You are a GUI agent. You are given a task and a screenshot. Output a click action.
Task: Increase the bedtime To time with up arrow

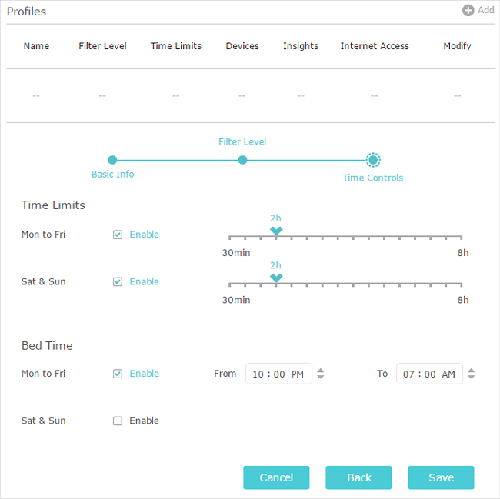tap(472, 371)
